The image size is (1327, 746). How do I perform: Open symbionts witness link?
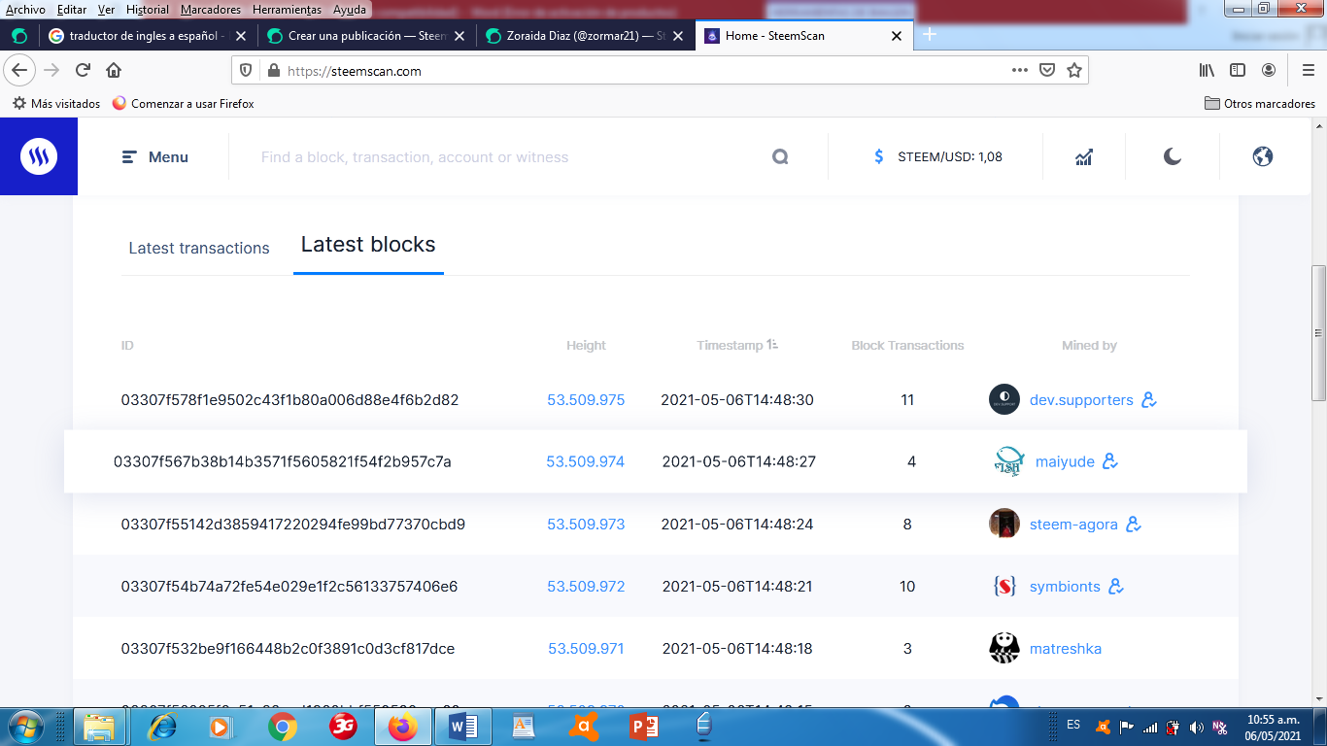1065,587
